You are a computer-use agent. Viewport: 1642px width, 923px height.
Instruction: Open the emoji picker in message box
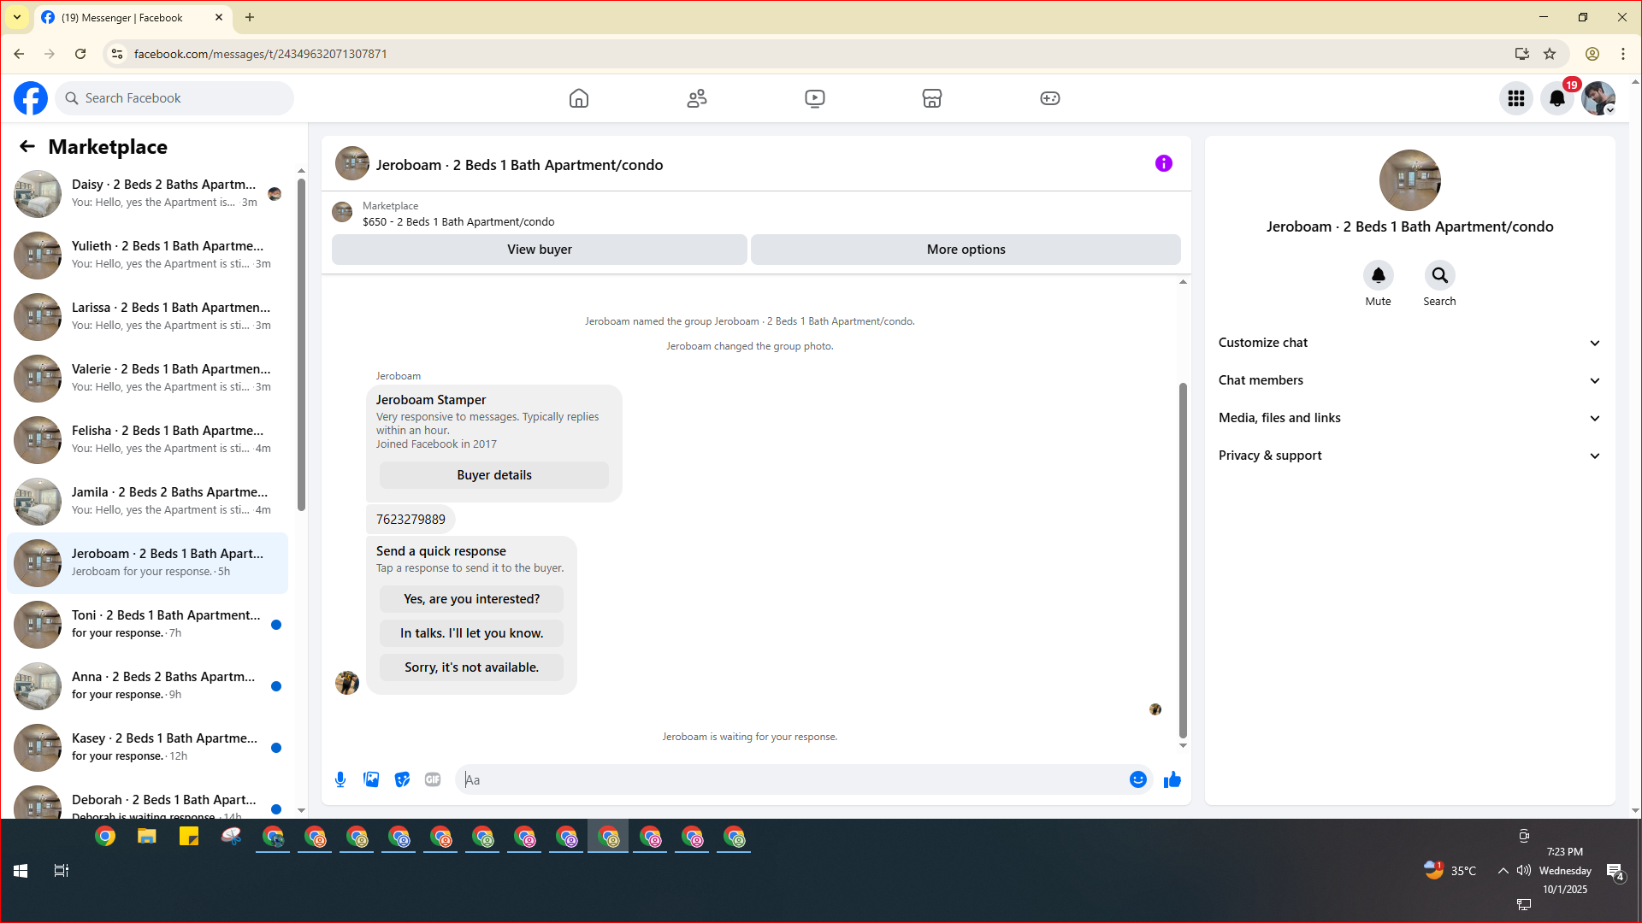click(1138, 779)
